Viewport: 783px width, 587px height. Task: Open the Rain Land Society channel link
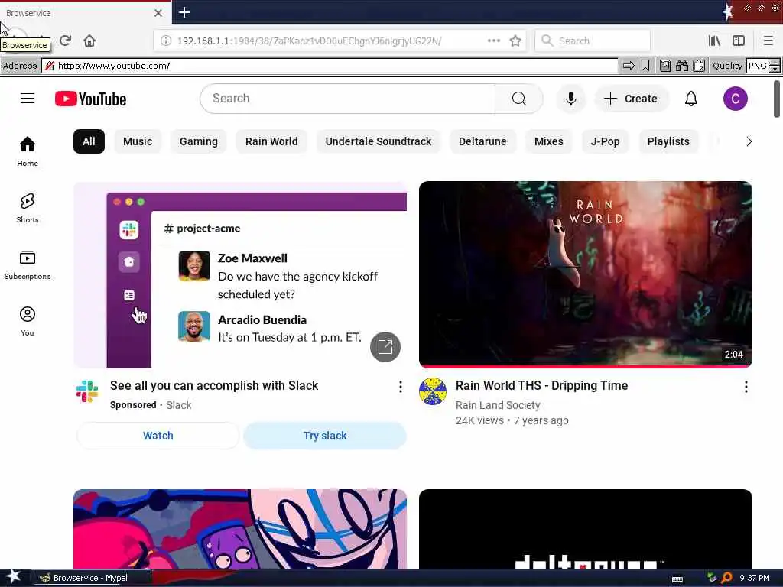coord(497,405)
